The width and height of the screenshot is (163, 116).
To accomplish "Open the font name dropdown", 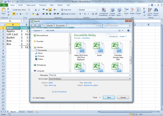I will pyautogui.click(x=27, y=10).
